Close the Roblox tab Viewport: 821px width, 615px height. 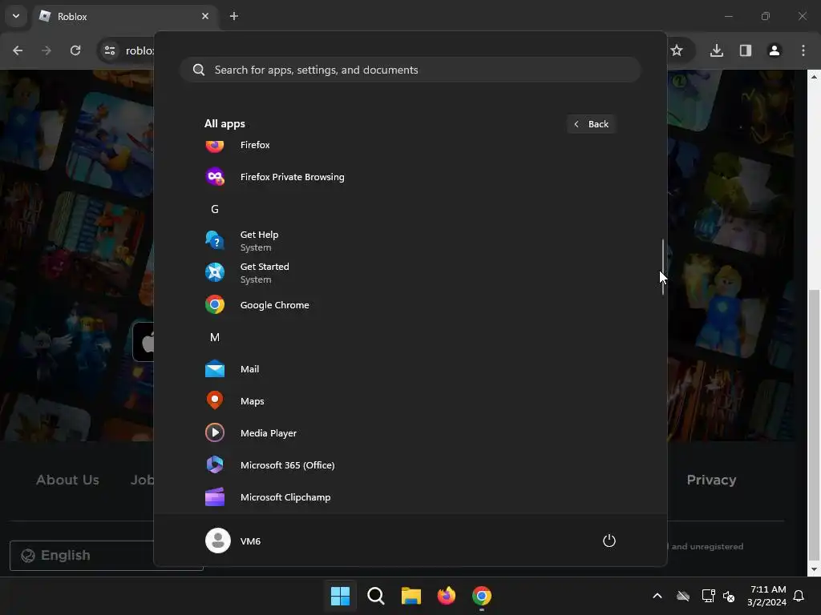click(x=205, y=16)
